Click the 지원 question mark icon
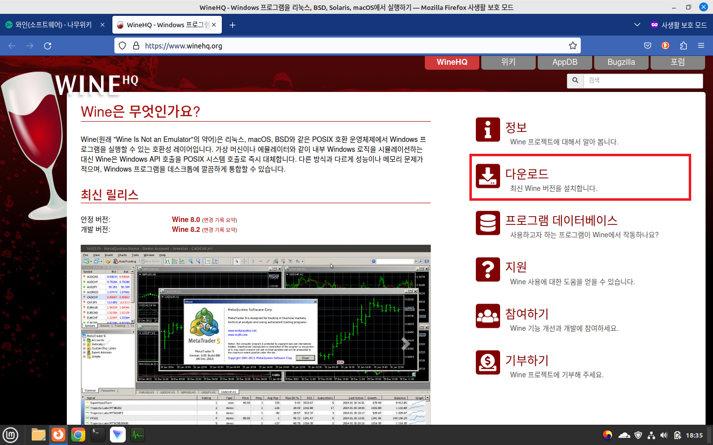This screenshot has height=445, width=713. click(488, 269)
